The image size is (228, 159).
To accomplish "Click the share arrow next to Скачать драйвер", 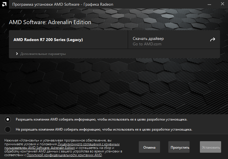I will [213, 39].
